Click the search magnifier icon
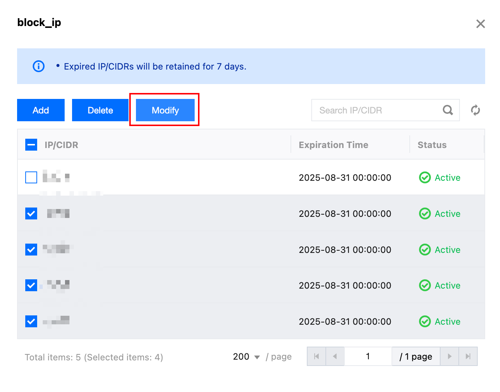 tap(448, 110)
